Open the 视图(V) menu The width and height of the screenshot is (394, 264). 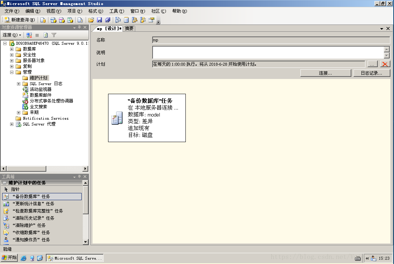54,11
